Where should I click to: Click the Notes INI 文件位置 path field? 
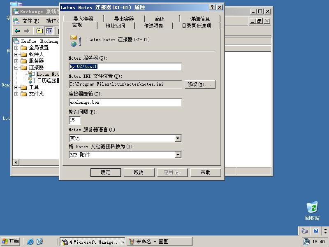coord(125,84)
